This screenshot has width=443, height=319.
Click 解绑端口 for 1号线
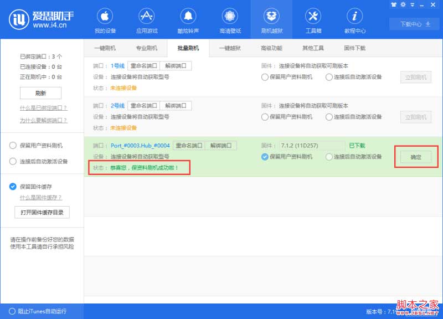point(176,66)
